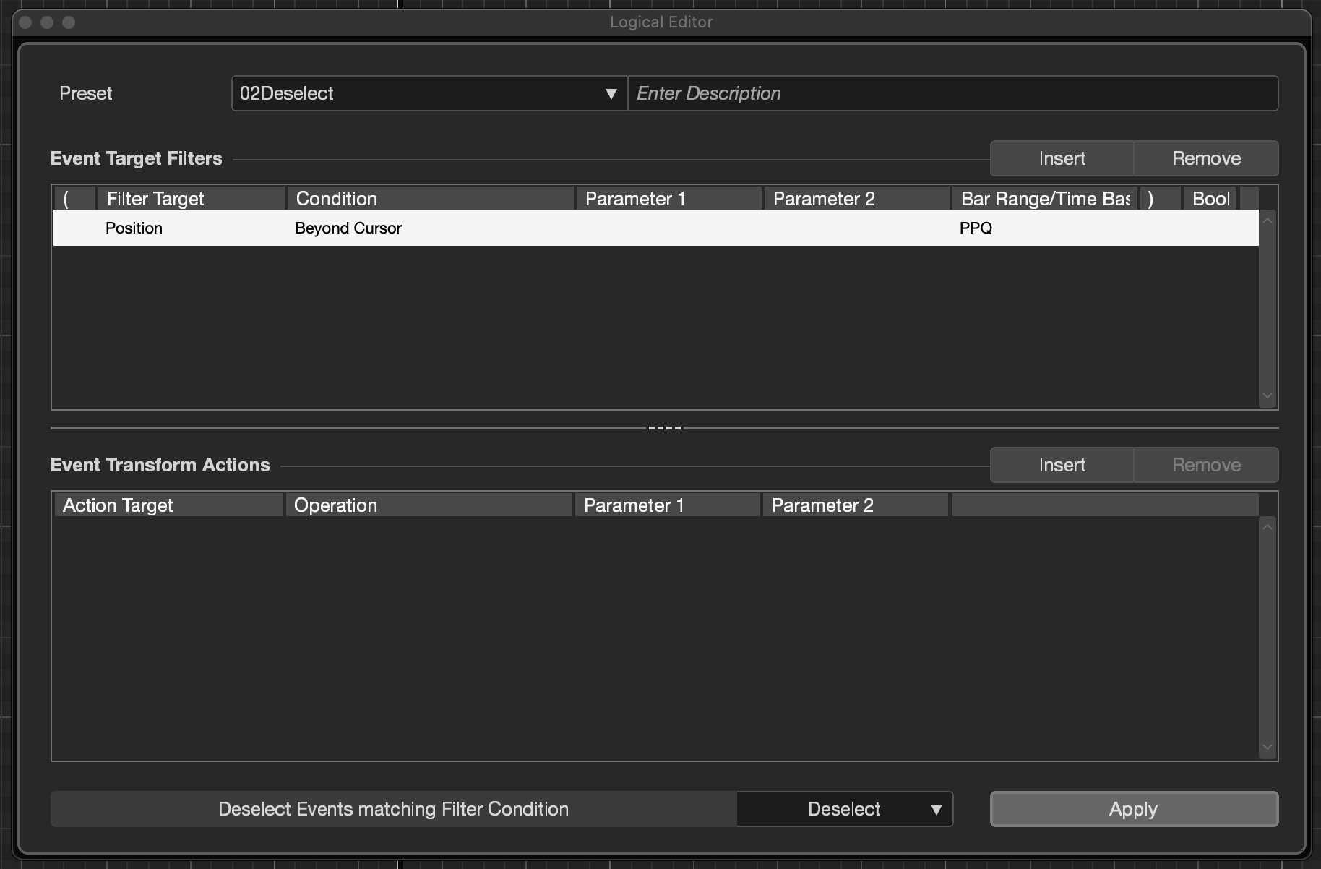Click filter list Parameter 1 column header

coord(669,199)
